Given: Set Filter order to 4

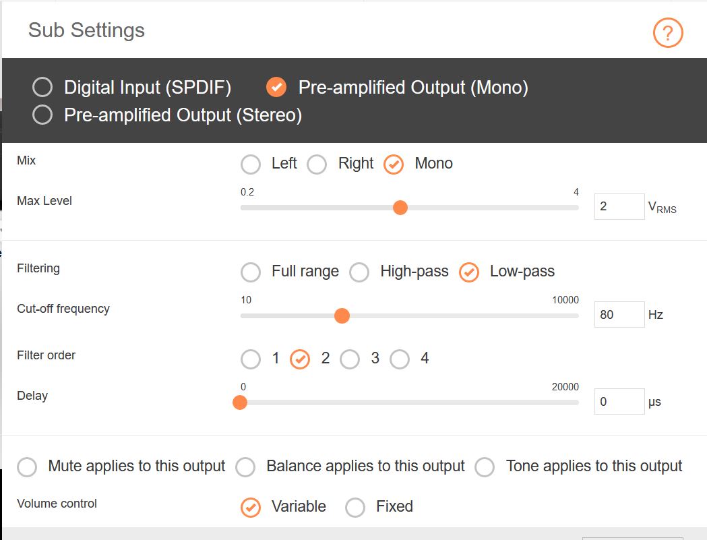Looking at the screenshot, I should [400, 359].
